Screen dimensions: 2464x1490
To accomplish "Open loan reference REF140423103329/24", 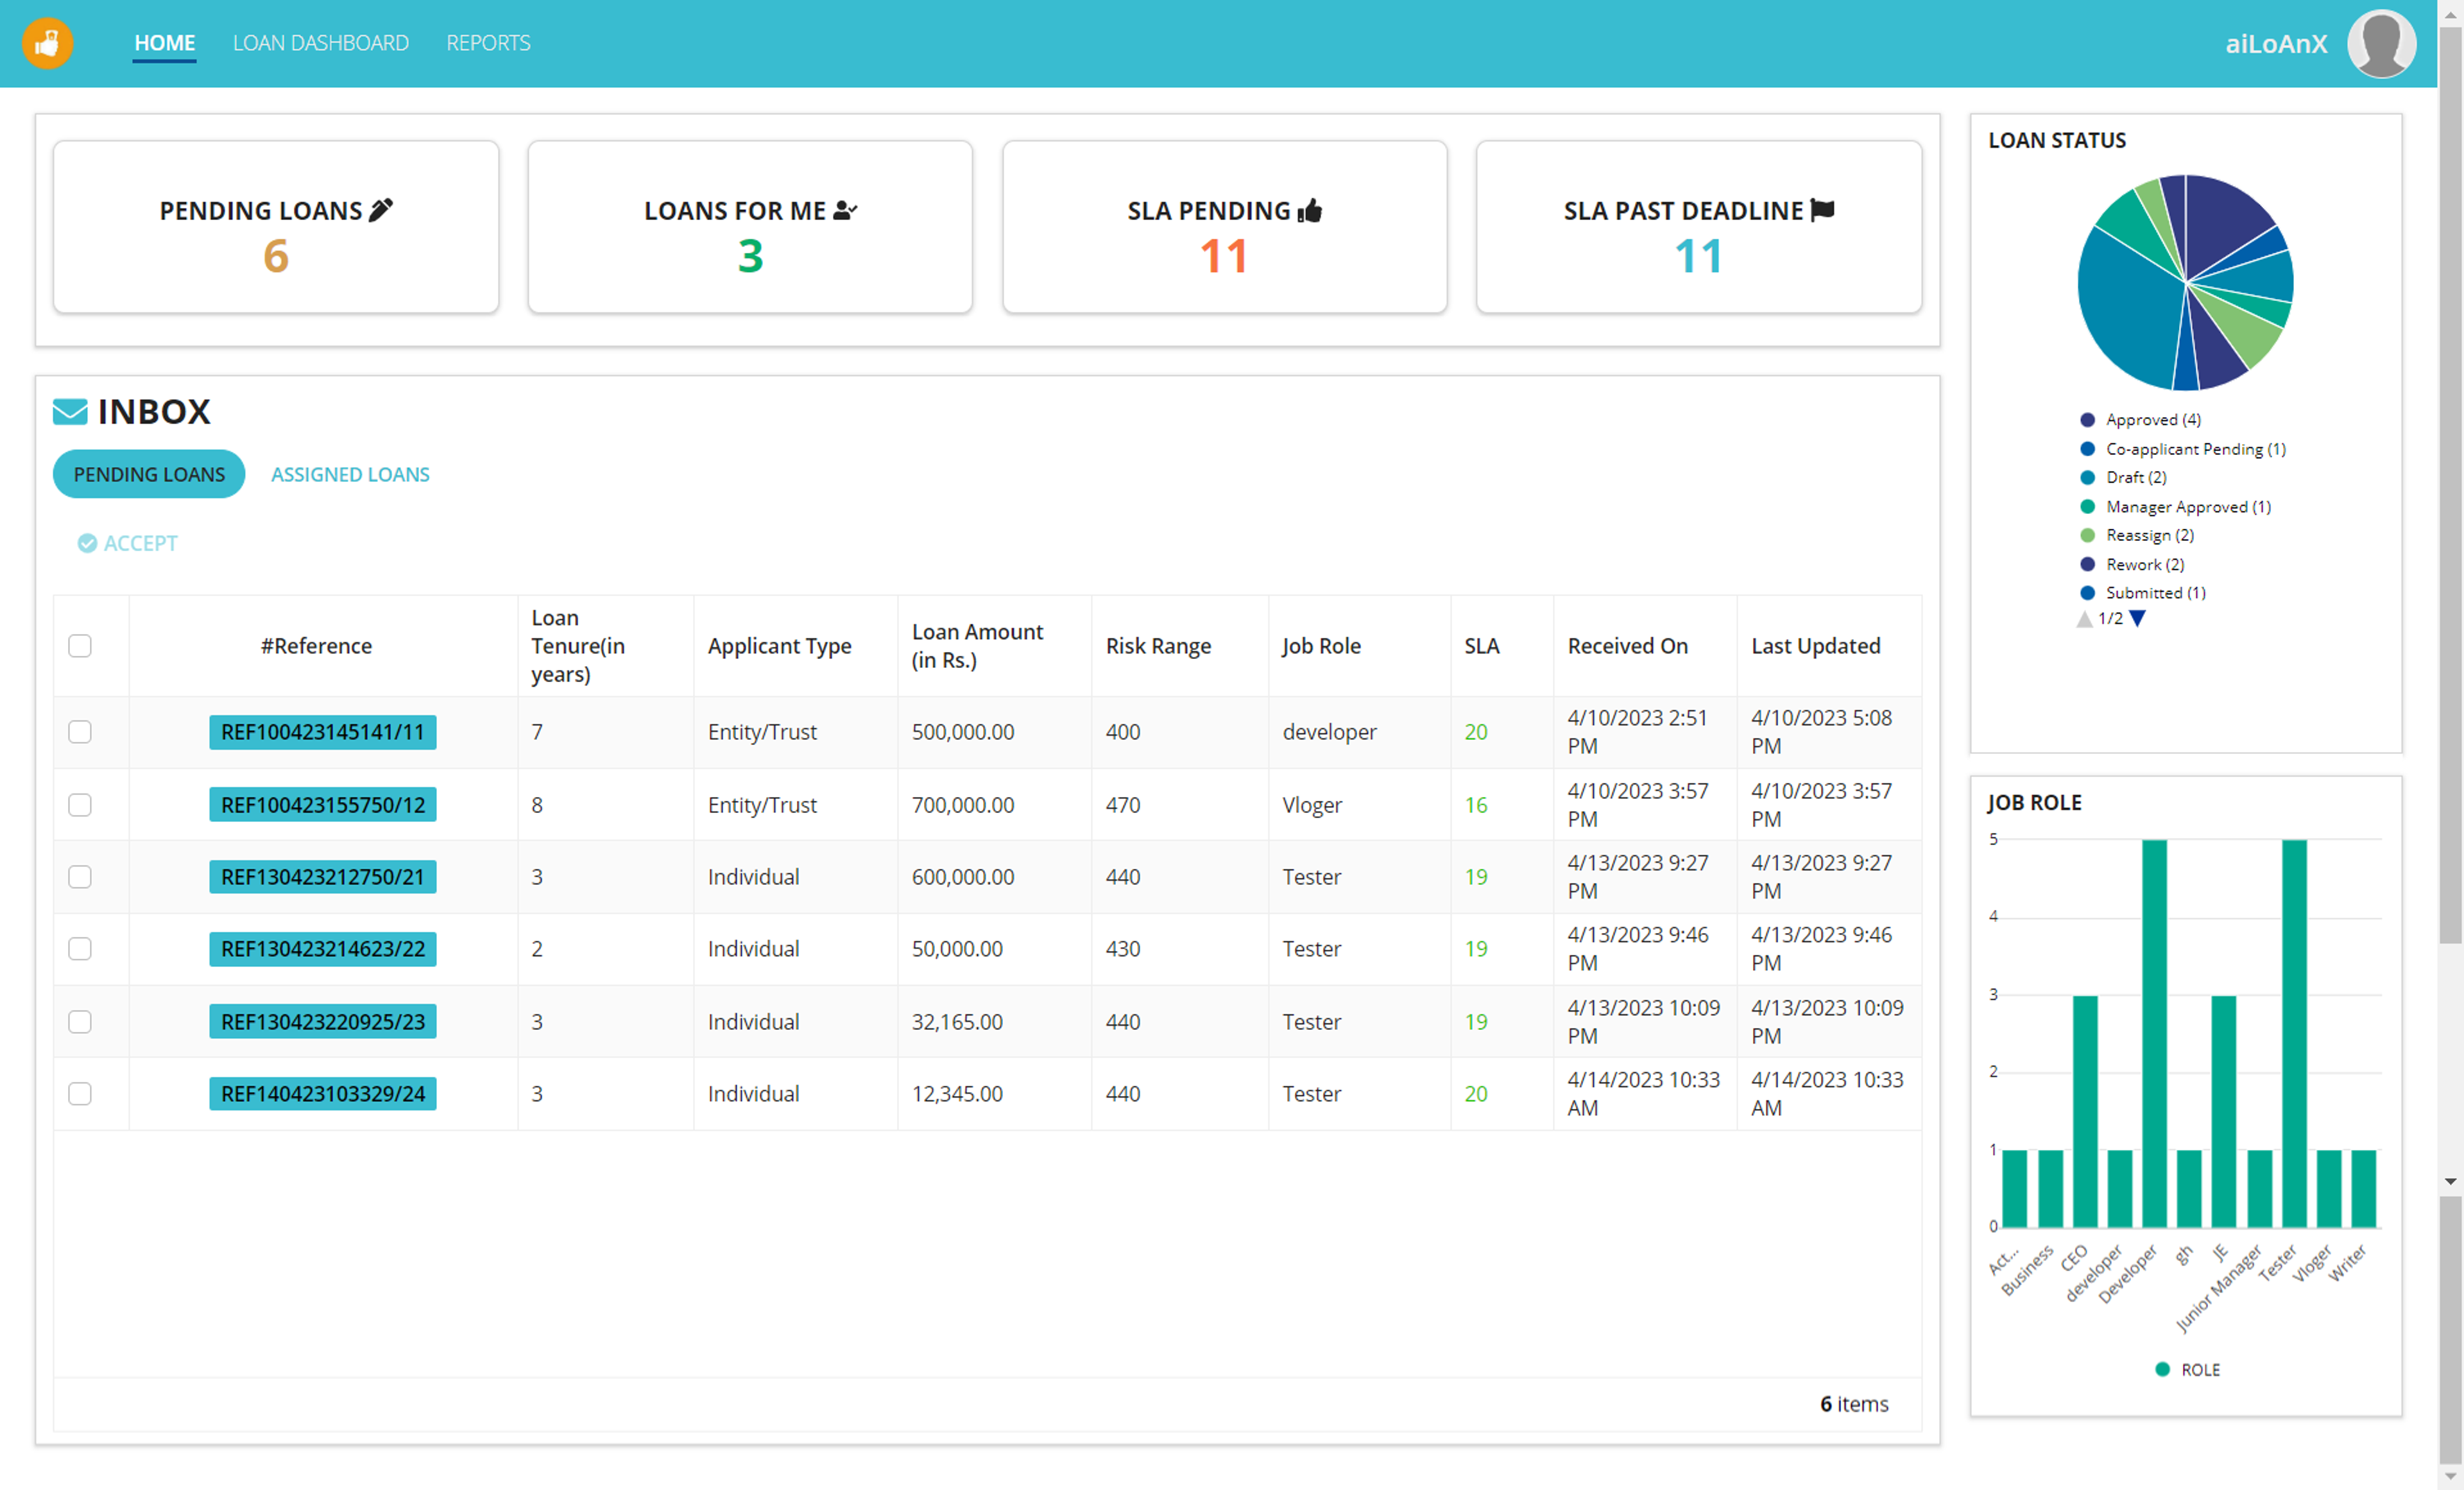I will (323, 1094).
